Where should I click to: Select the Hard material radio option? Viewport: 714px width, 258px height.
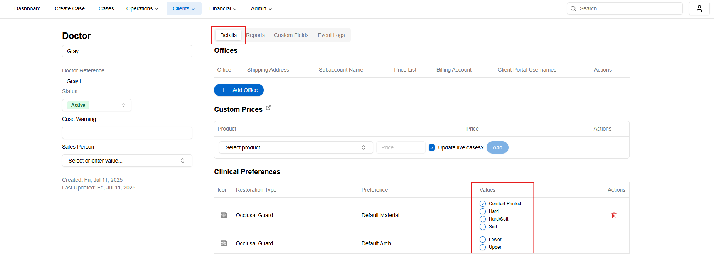(x=483, y=211)
